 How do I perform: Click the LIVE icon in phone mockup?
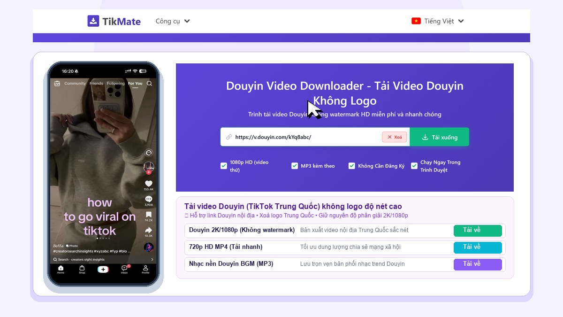pyautogui.click(x=57, y=84)
